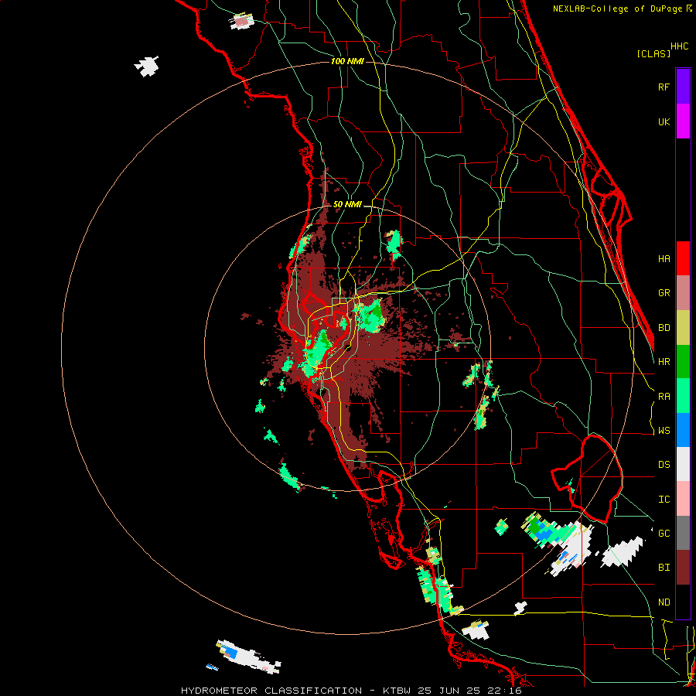Pick the HR dark green legend swatch
The image size is (696, 696).
pyautogui.click(x=683, y=362)
